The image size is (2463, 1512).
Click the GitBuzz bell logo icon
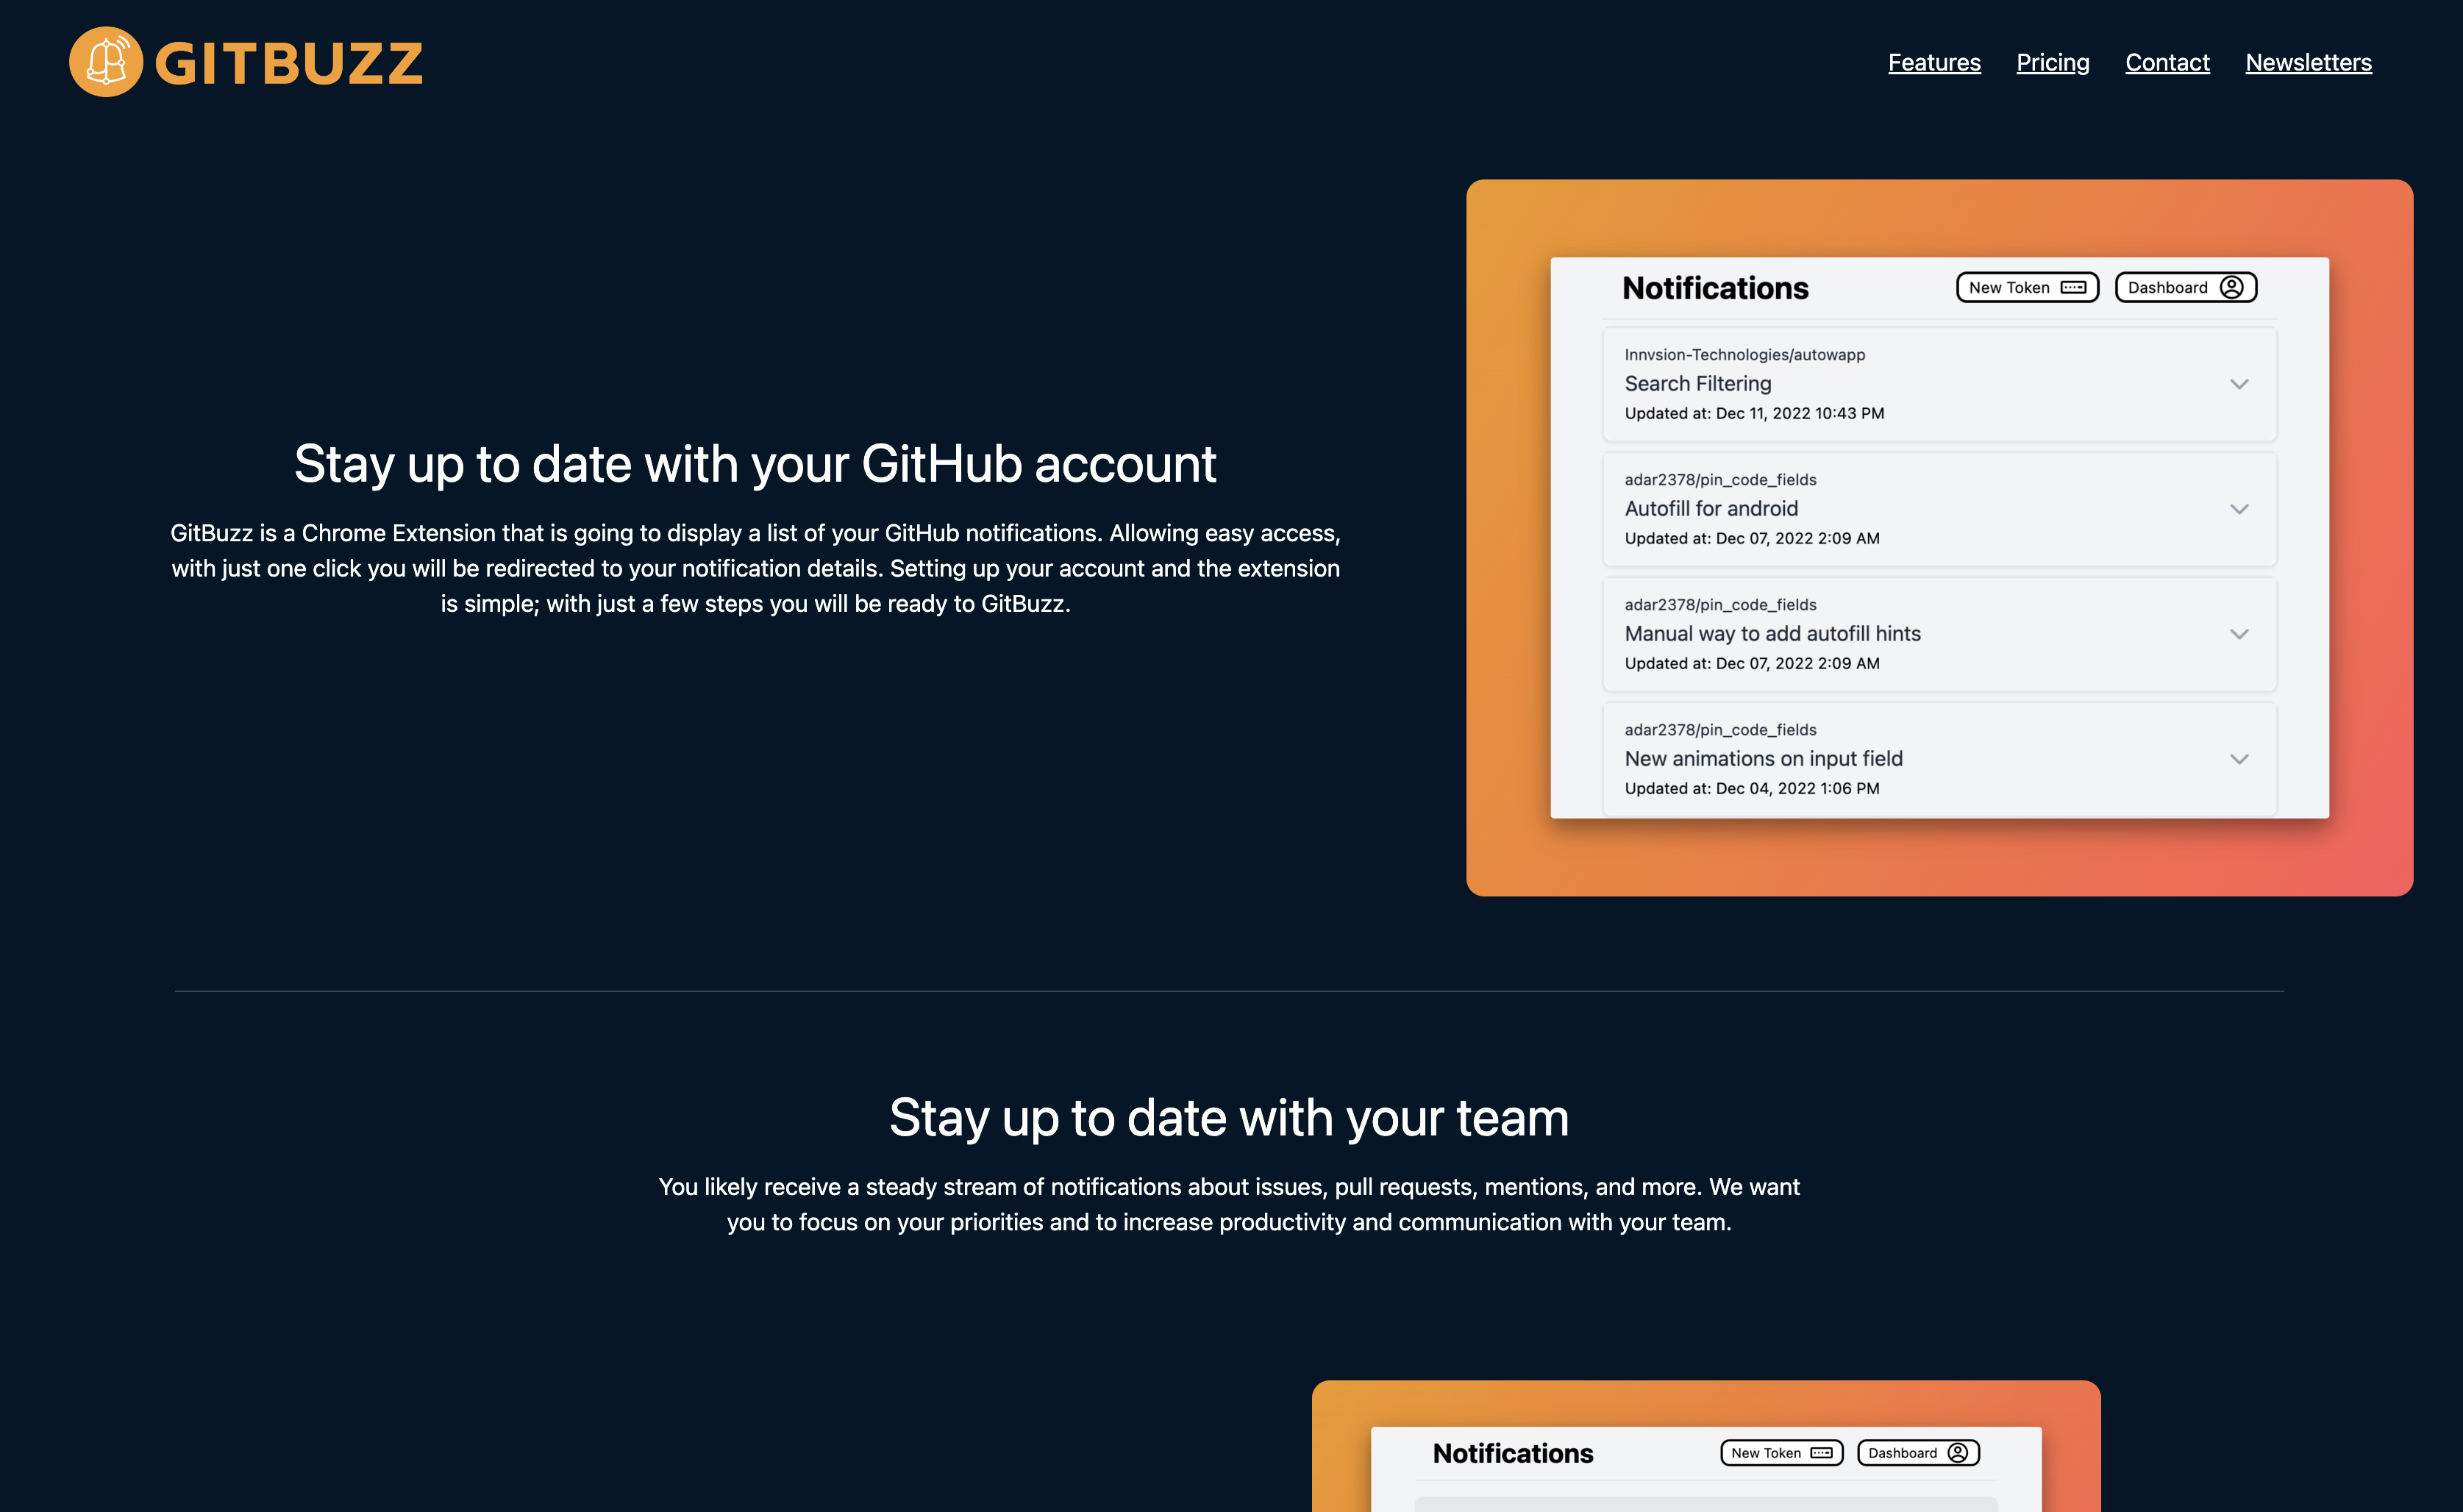click(105, 62)
